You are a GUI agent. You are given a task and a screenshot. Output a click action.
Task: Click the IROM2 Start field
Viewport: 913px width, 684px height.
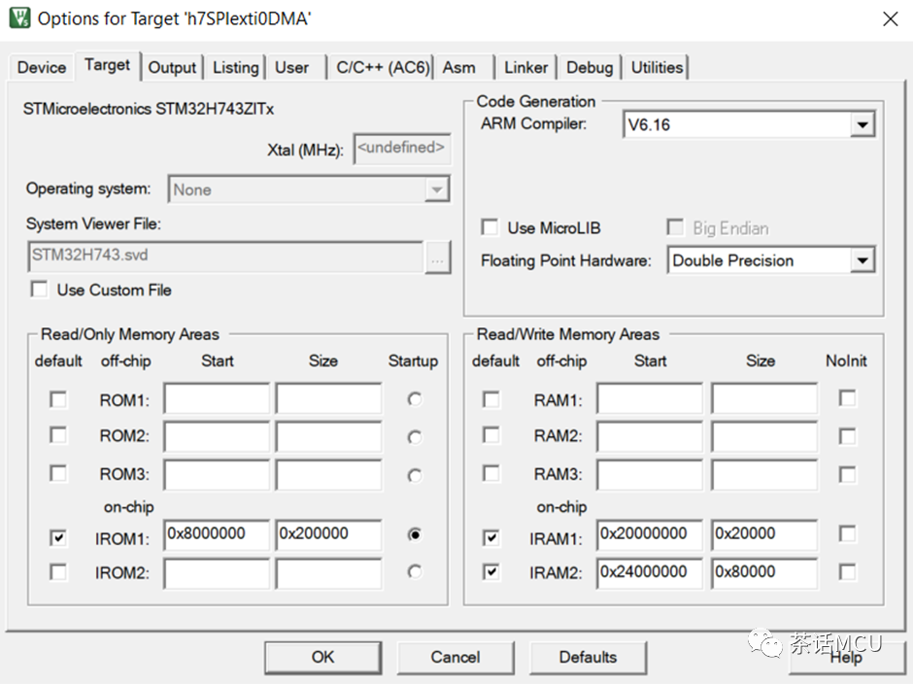[217, 573]
